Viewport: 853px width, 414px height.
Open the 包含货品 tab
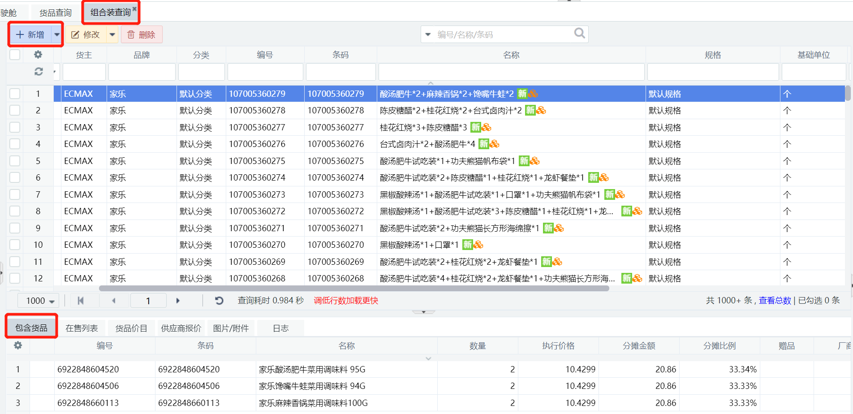pos(31,328)
